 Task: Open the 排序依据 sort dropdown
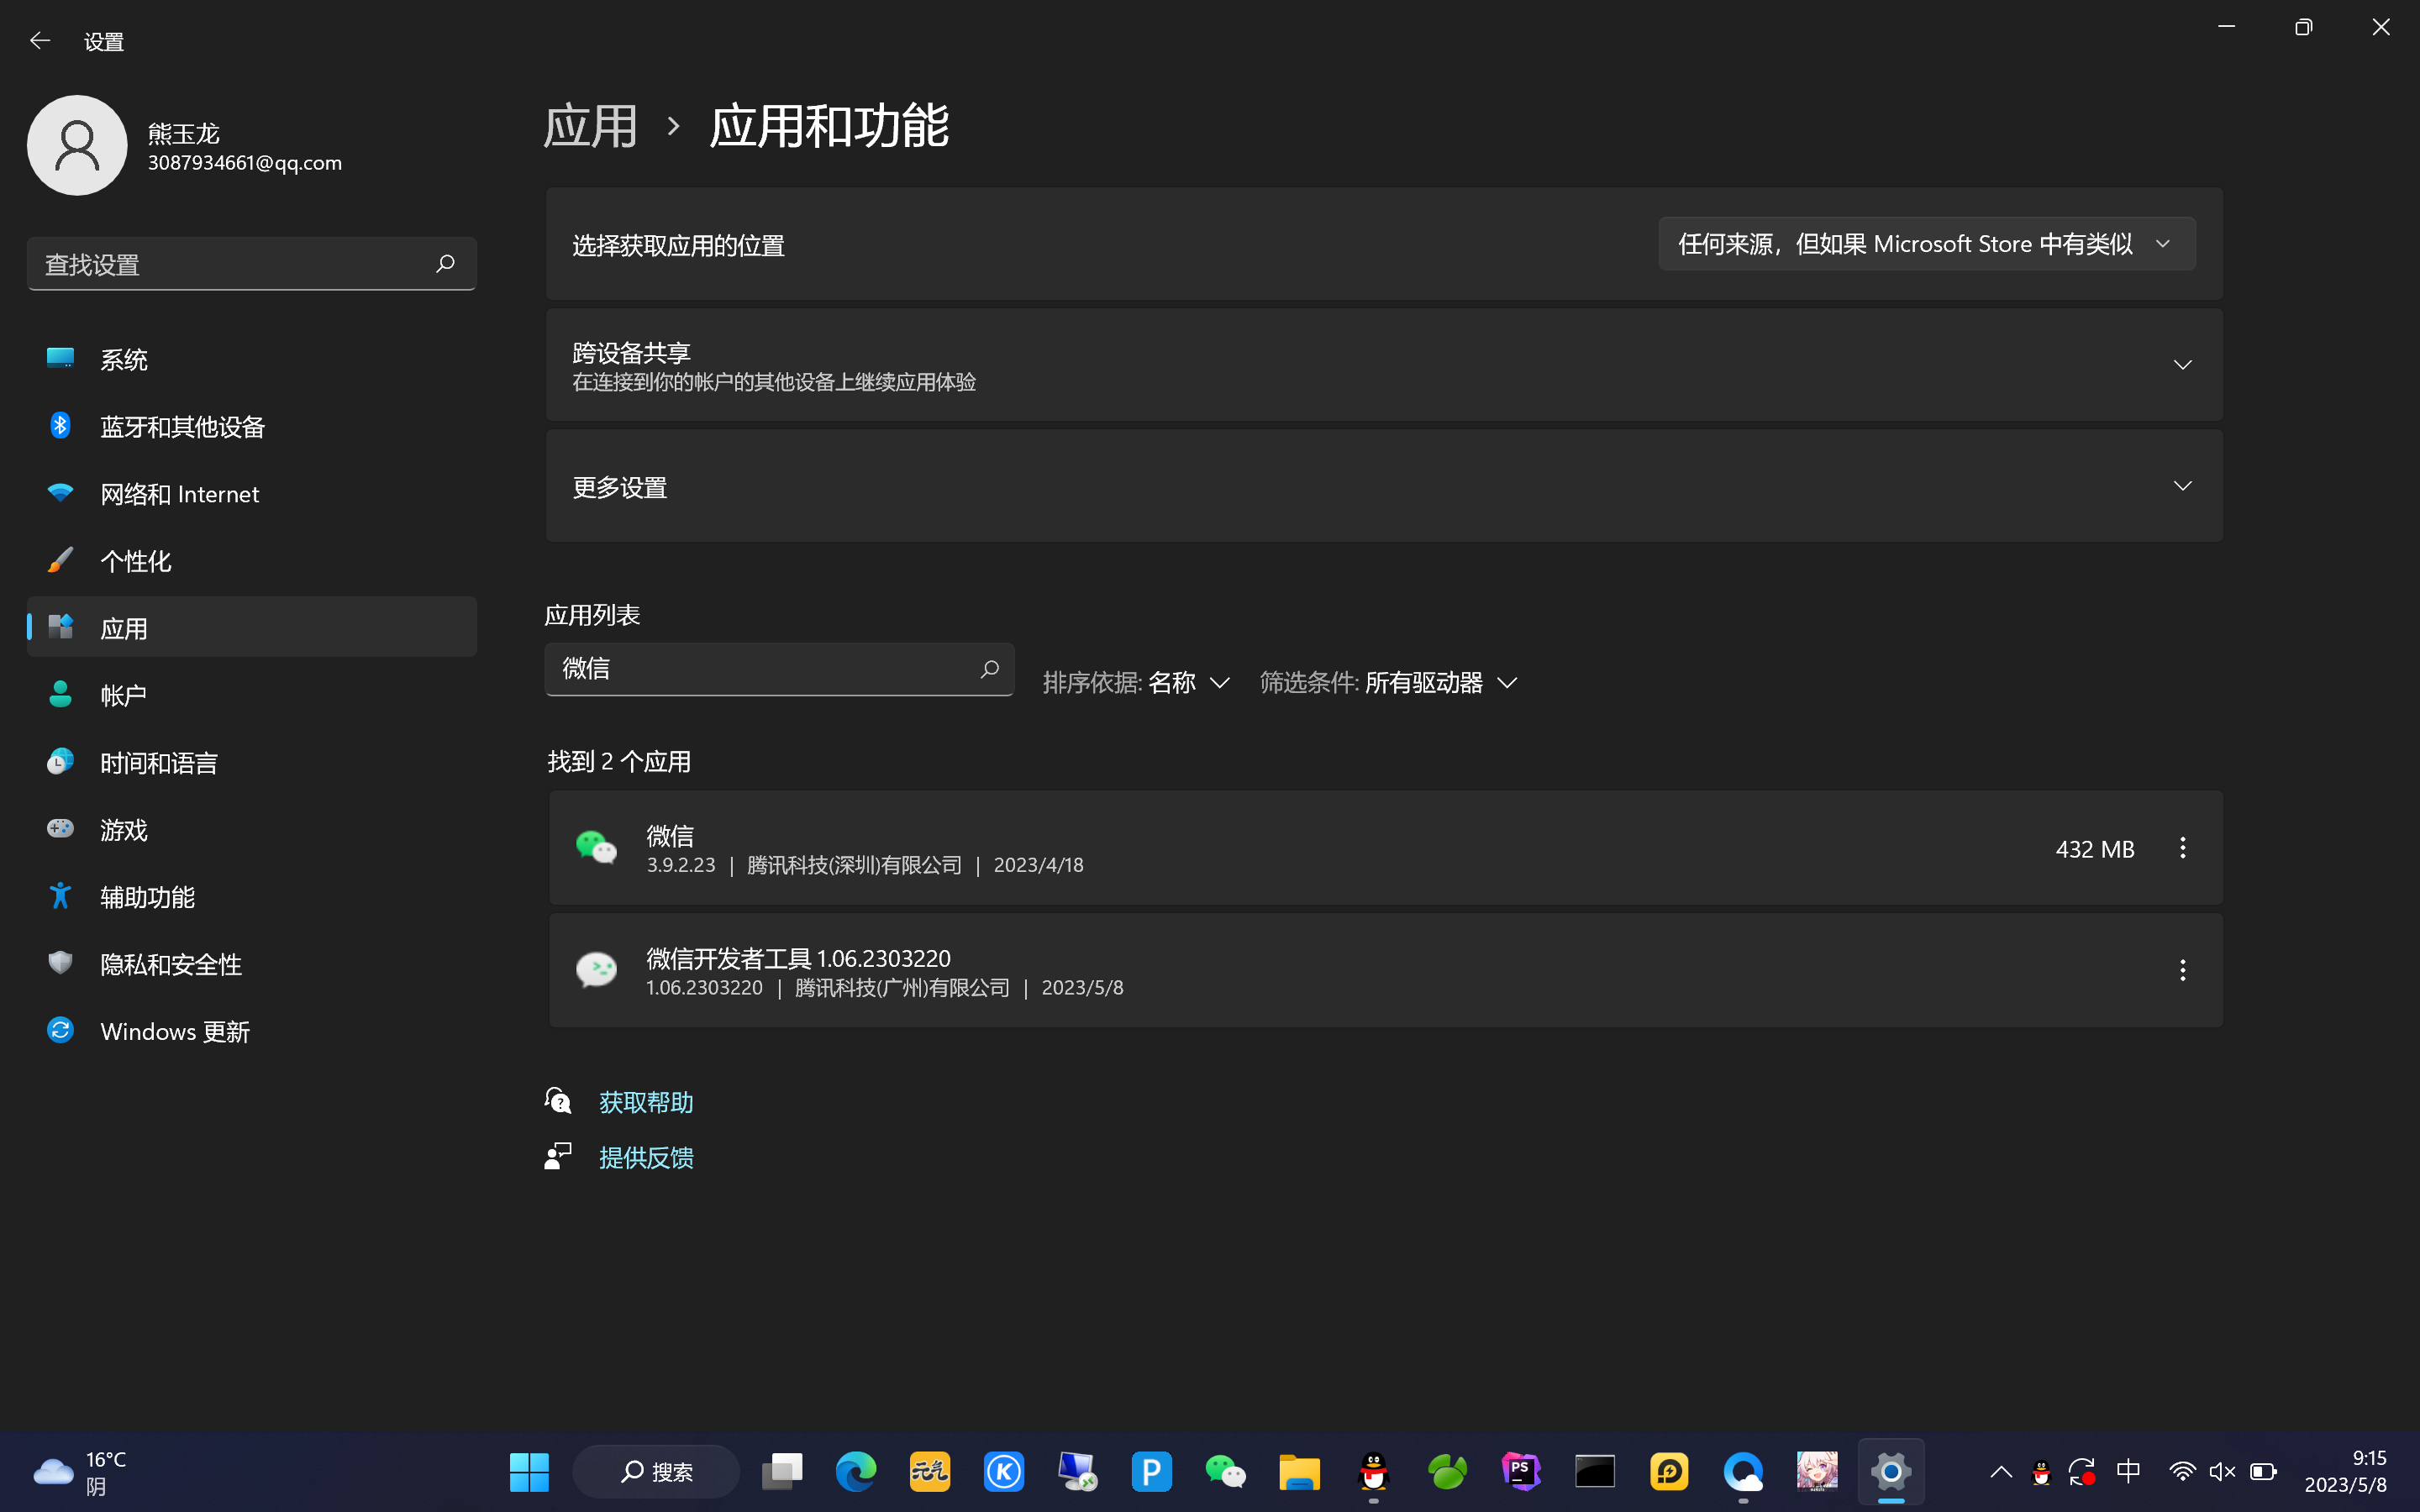[1137, 683]
